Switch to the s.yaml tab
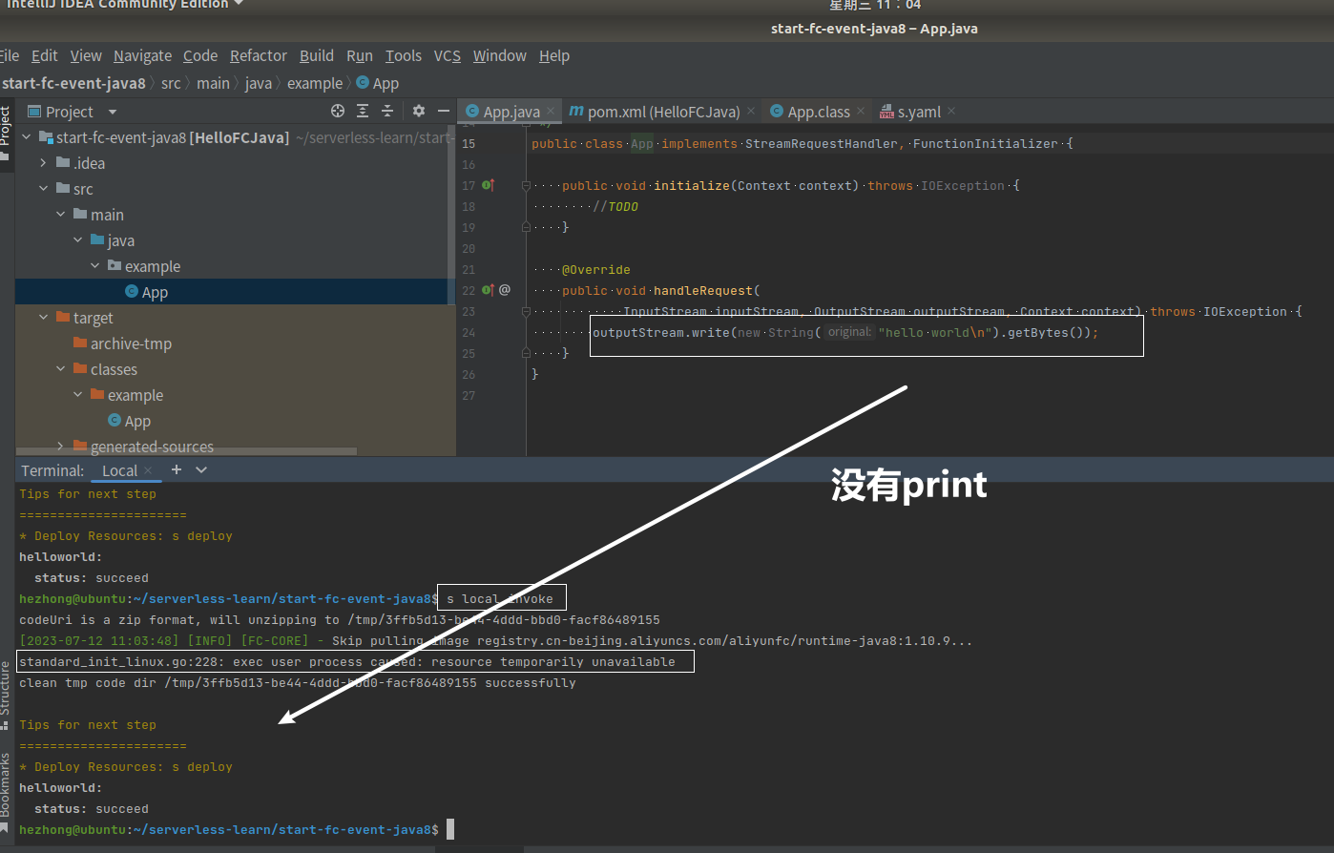The height and width of the screenshot is (853, 1334). [x=919, y=112]
